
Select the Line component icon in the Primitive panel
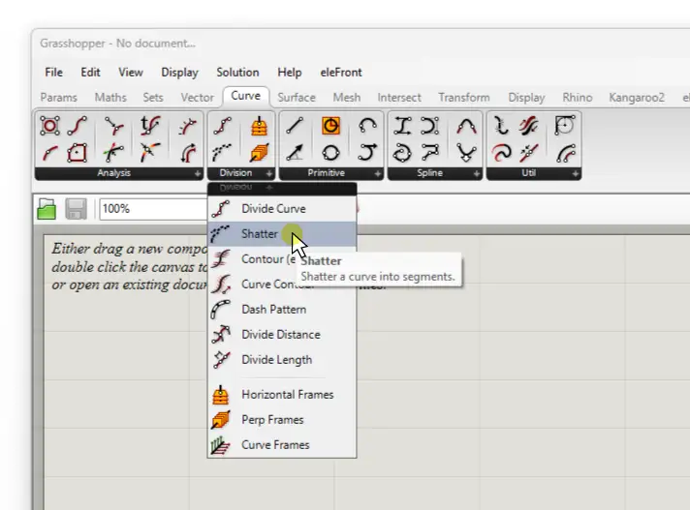(295, 126)
